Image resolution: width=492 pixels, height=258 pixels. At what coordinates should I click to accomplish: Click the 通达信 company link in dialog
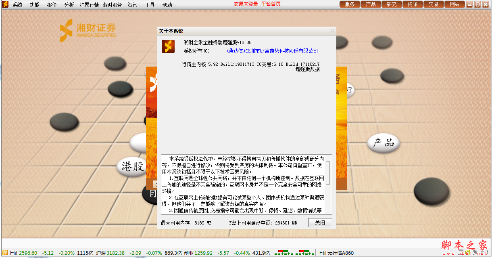click(272, 51)
